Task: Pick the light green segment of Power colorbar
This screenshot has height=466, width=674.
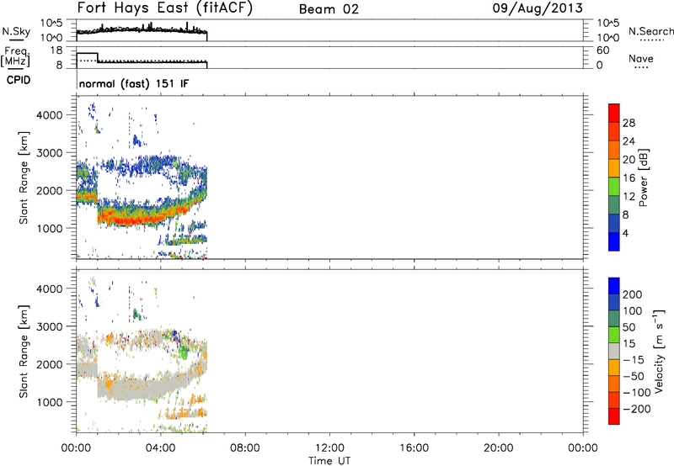Action: click(x=614, y=186)
